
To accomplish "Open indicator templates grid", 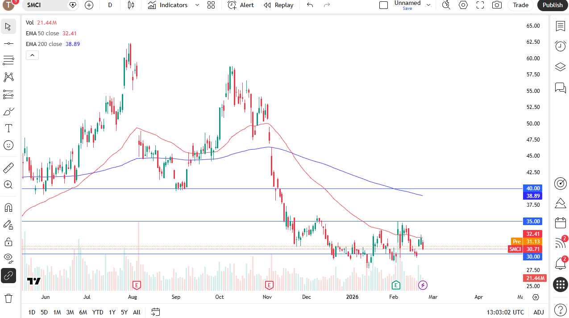I will (211, 5).
